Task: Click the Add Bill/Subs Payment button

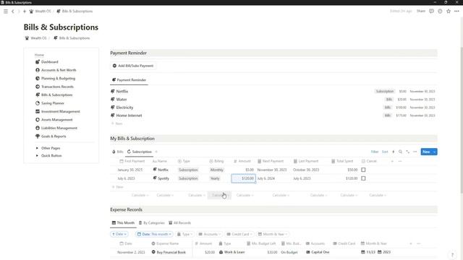Action: click(x=133, y=66)
